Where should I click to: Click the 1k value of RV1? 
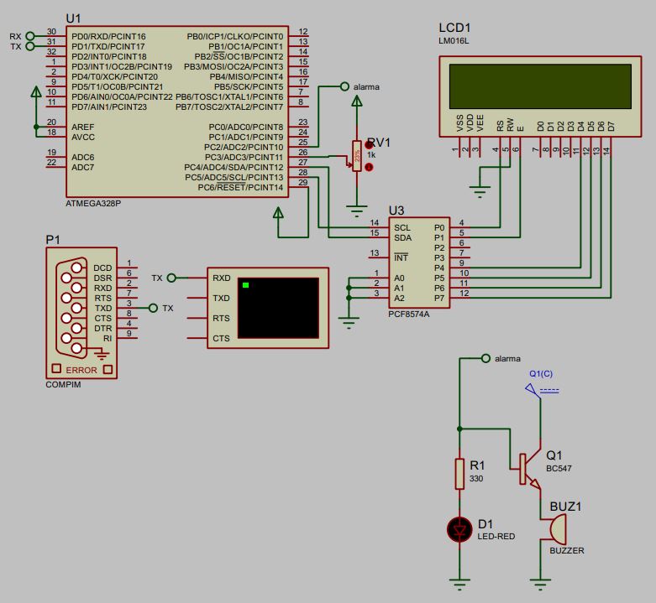coord(371,155)
